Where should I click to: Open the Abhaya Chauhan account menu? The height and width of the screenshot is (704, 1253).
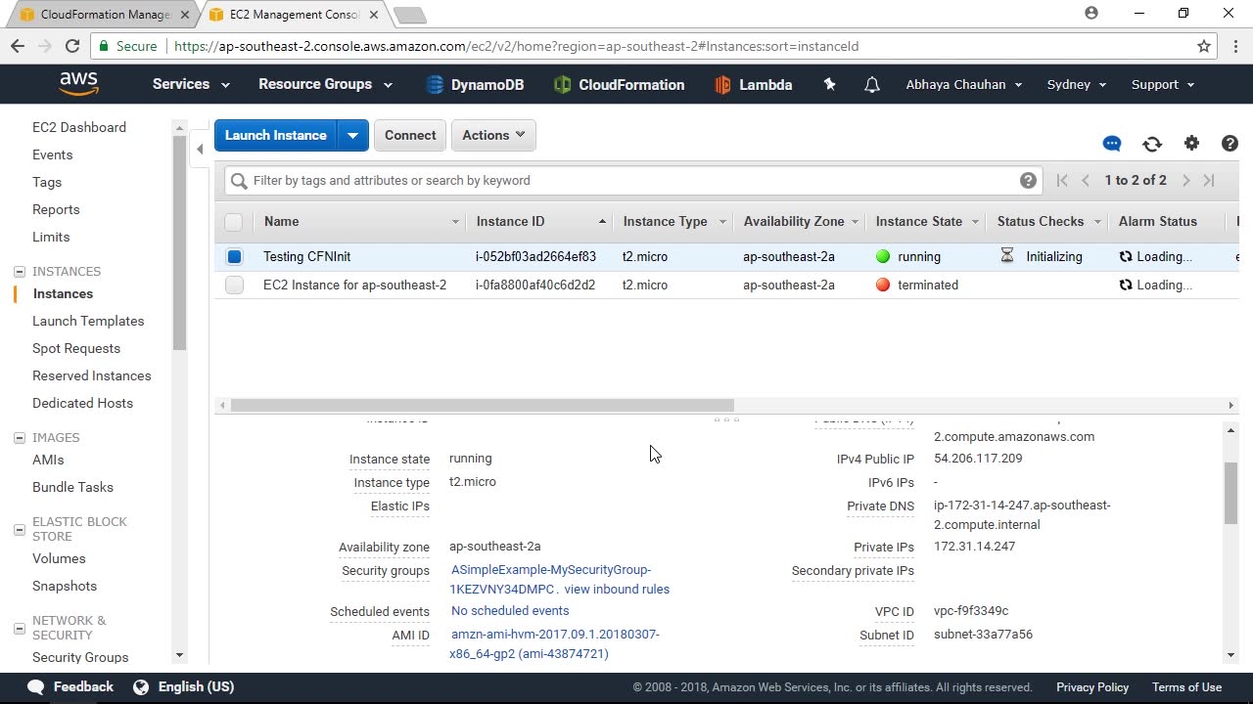[964, 84]
